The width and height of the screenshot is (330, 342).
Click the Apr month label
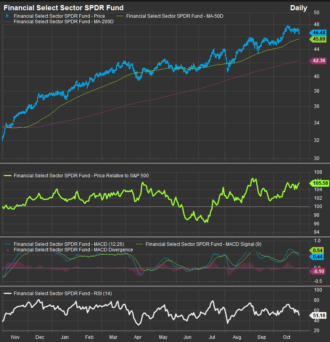[138, 337]
